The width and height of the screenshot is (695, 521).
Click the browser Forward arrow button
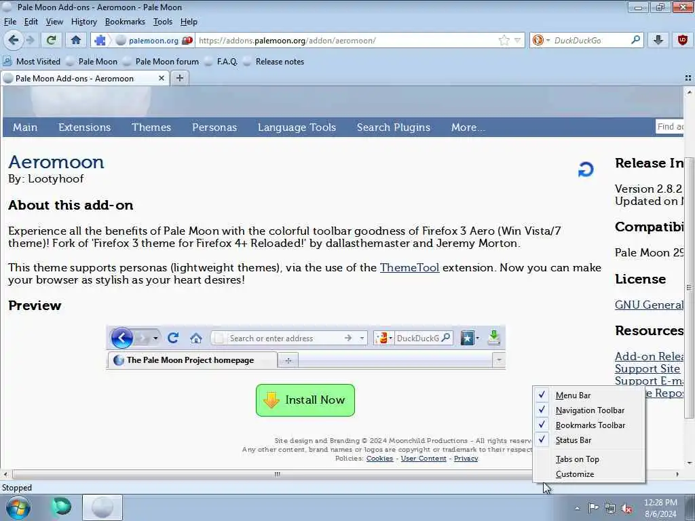tap(30, 40)
